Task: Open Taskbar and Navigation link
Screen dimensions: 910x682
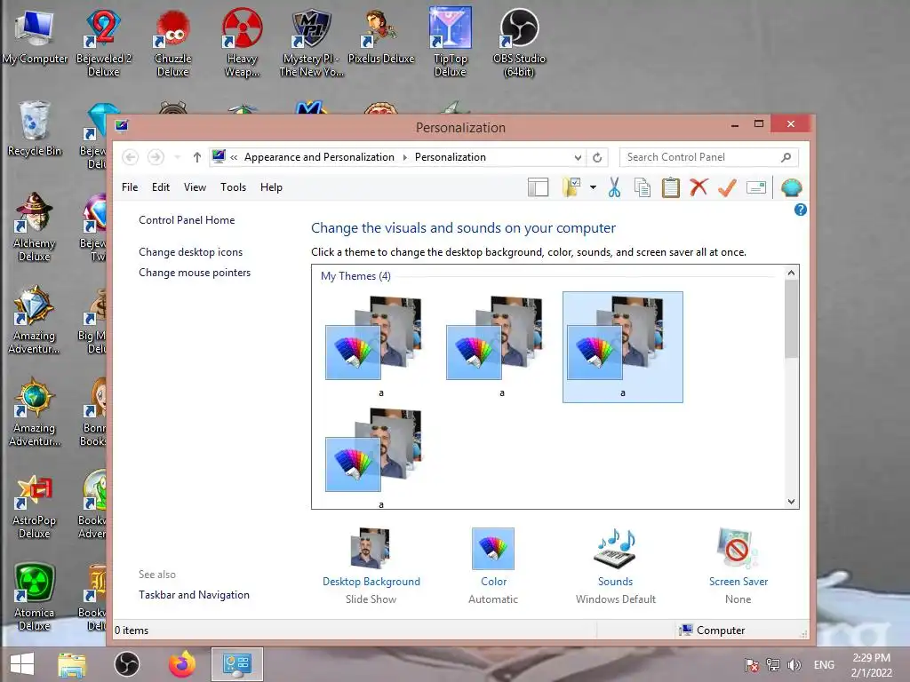Action: tap(194, 594)
